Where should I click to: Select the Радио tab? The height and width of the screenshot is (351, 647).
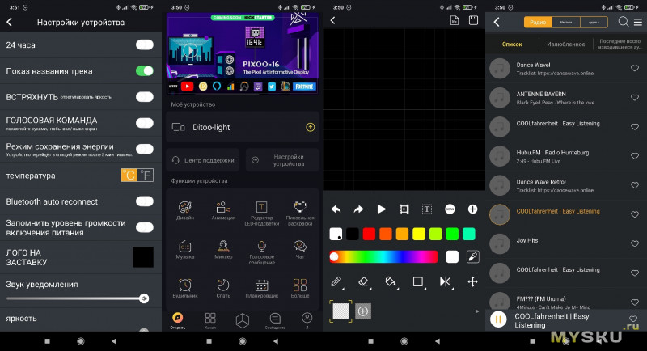(538, 22)
